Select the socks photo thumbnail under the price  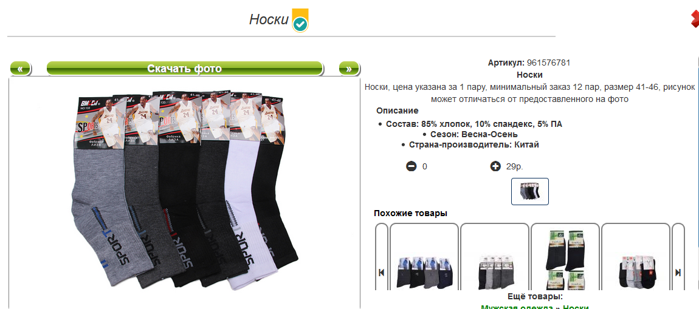tap(529, 191)
